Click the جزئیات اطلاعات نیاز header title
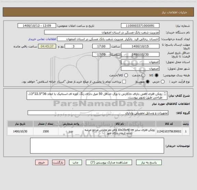The width and height of the screenshot is (197, 190). [x=174, y=12]
